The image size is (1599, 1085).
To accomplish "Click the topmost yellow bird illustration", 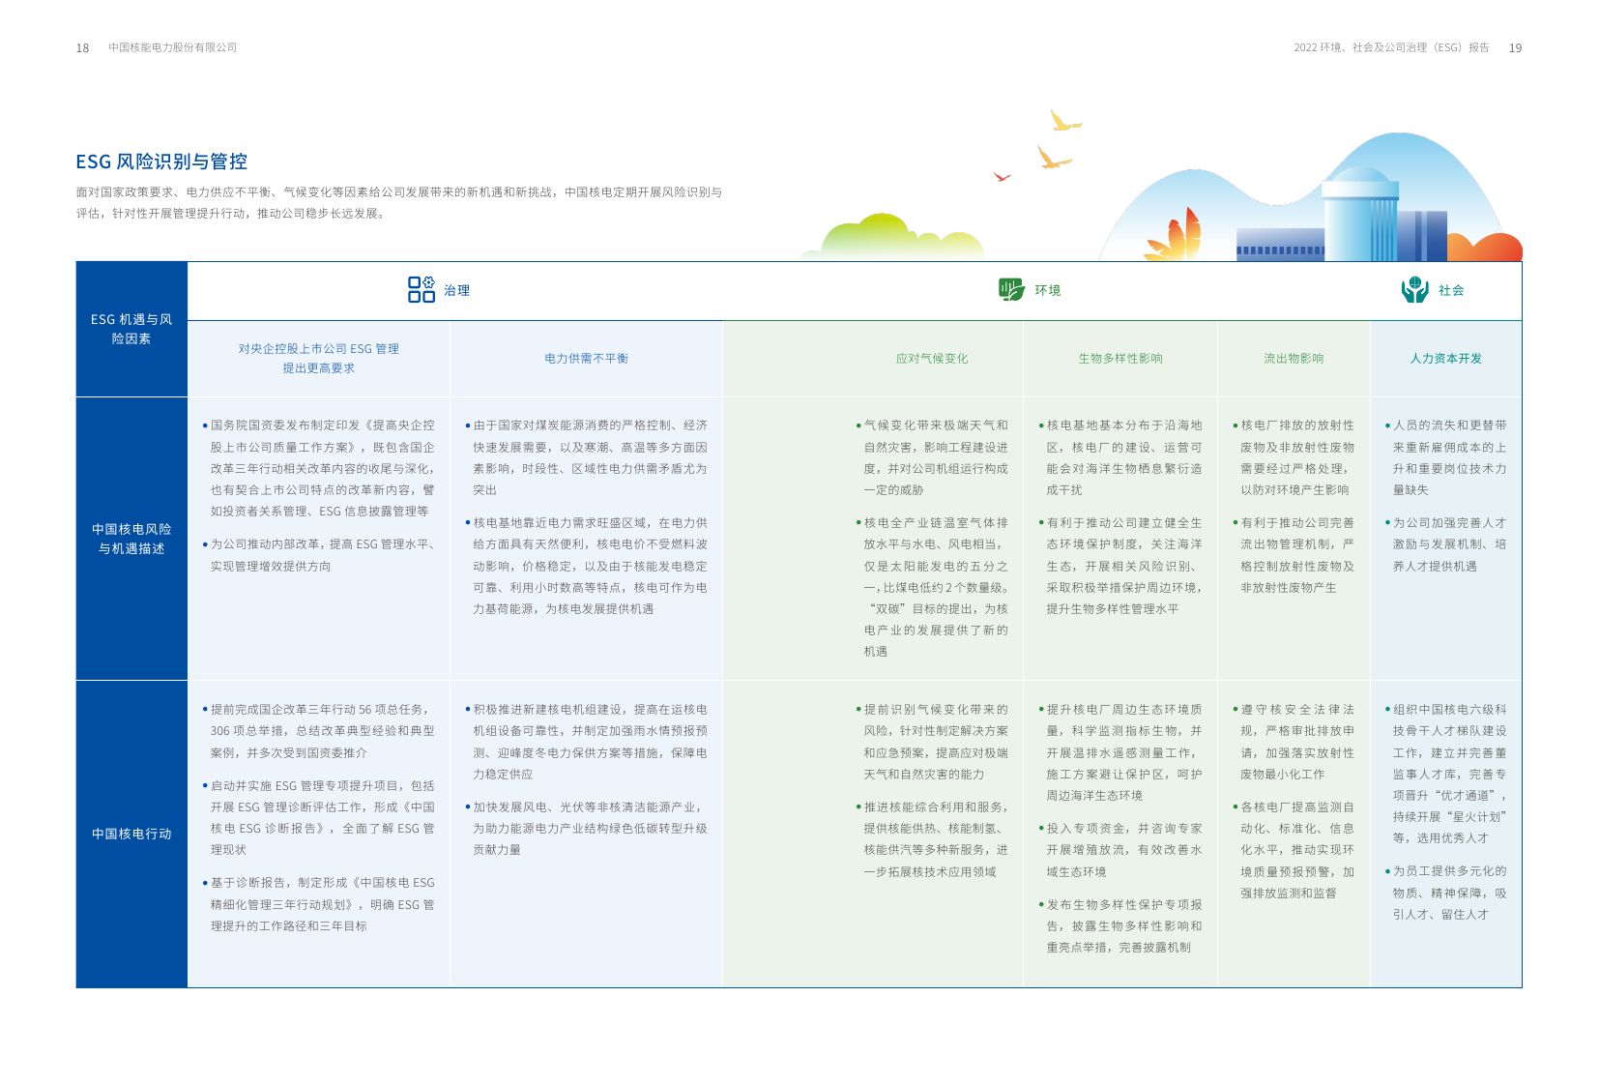I will coord(1065,121).
